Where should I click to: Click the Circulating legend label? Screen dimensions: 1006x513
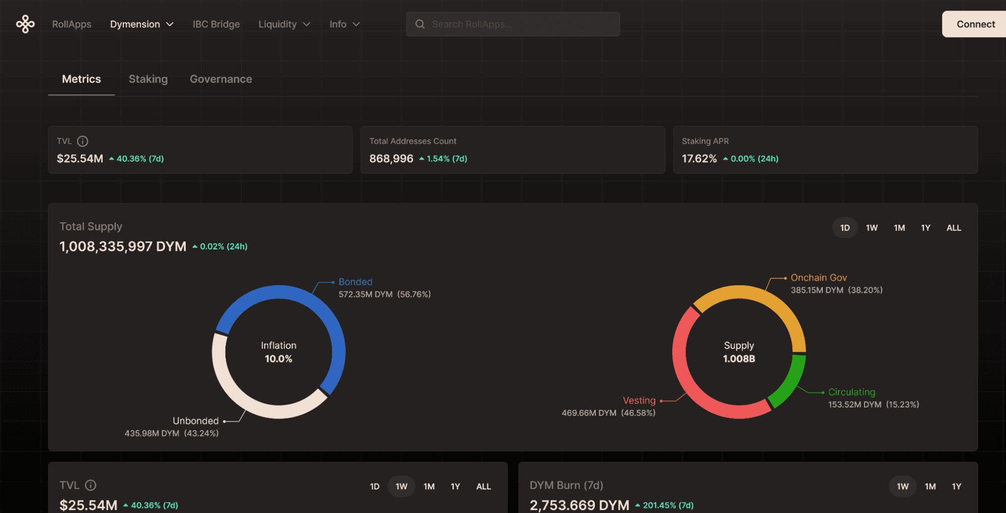pyautogui.click(x=852, y=392)
